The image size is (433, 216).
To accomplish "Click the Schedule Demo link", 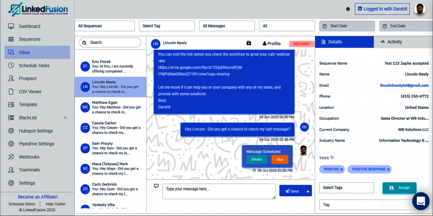I will tap(22, 204).
